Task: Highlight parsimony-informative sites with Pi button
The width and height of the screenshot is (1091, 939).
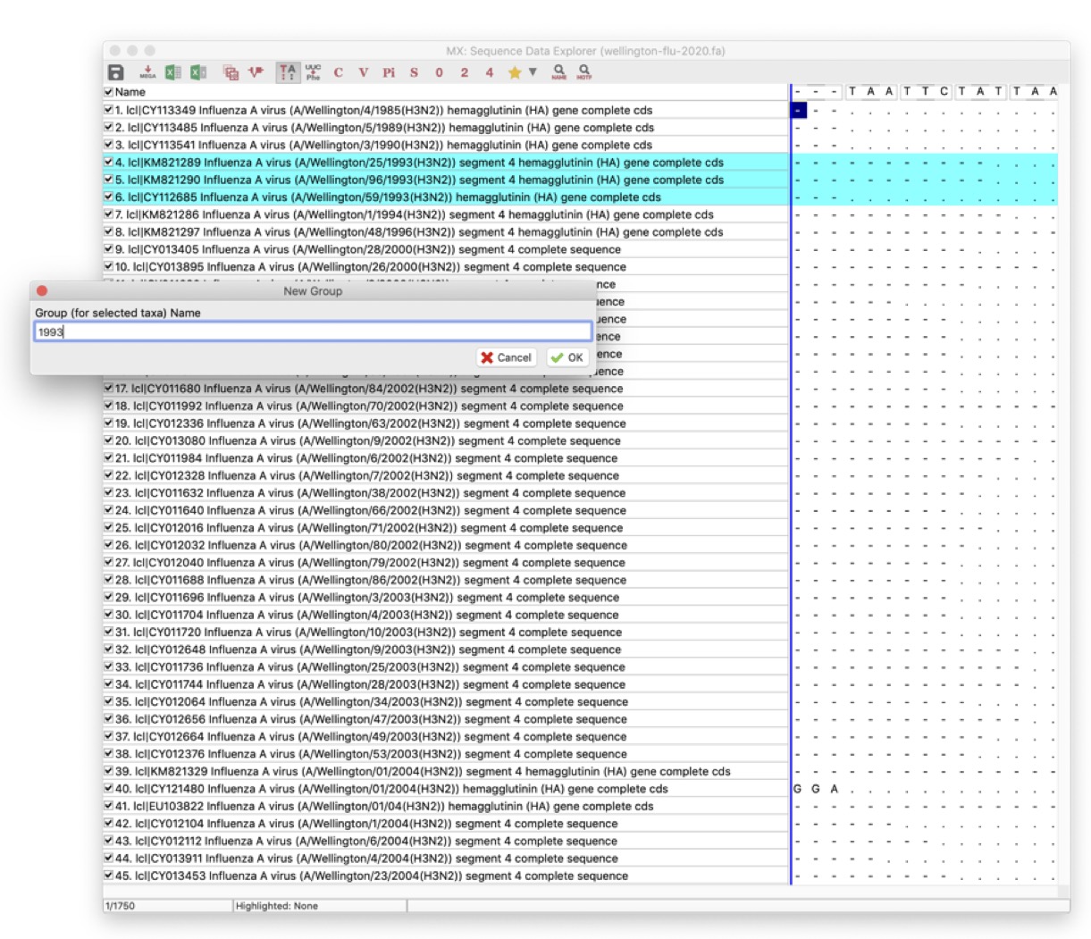Action: point(389,72)
